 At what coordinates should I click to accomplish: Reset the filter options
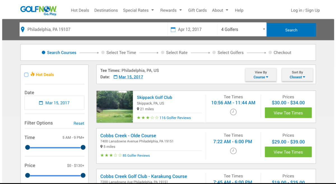pyautogui.click(x=79, y=123)
